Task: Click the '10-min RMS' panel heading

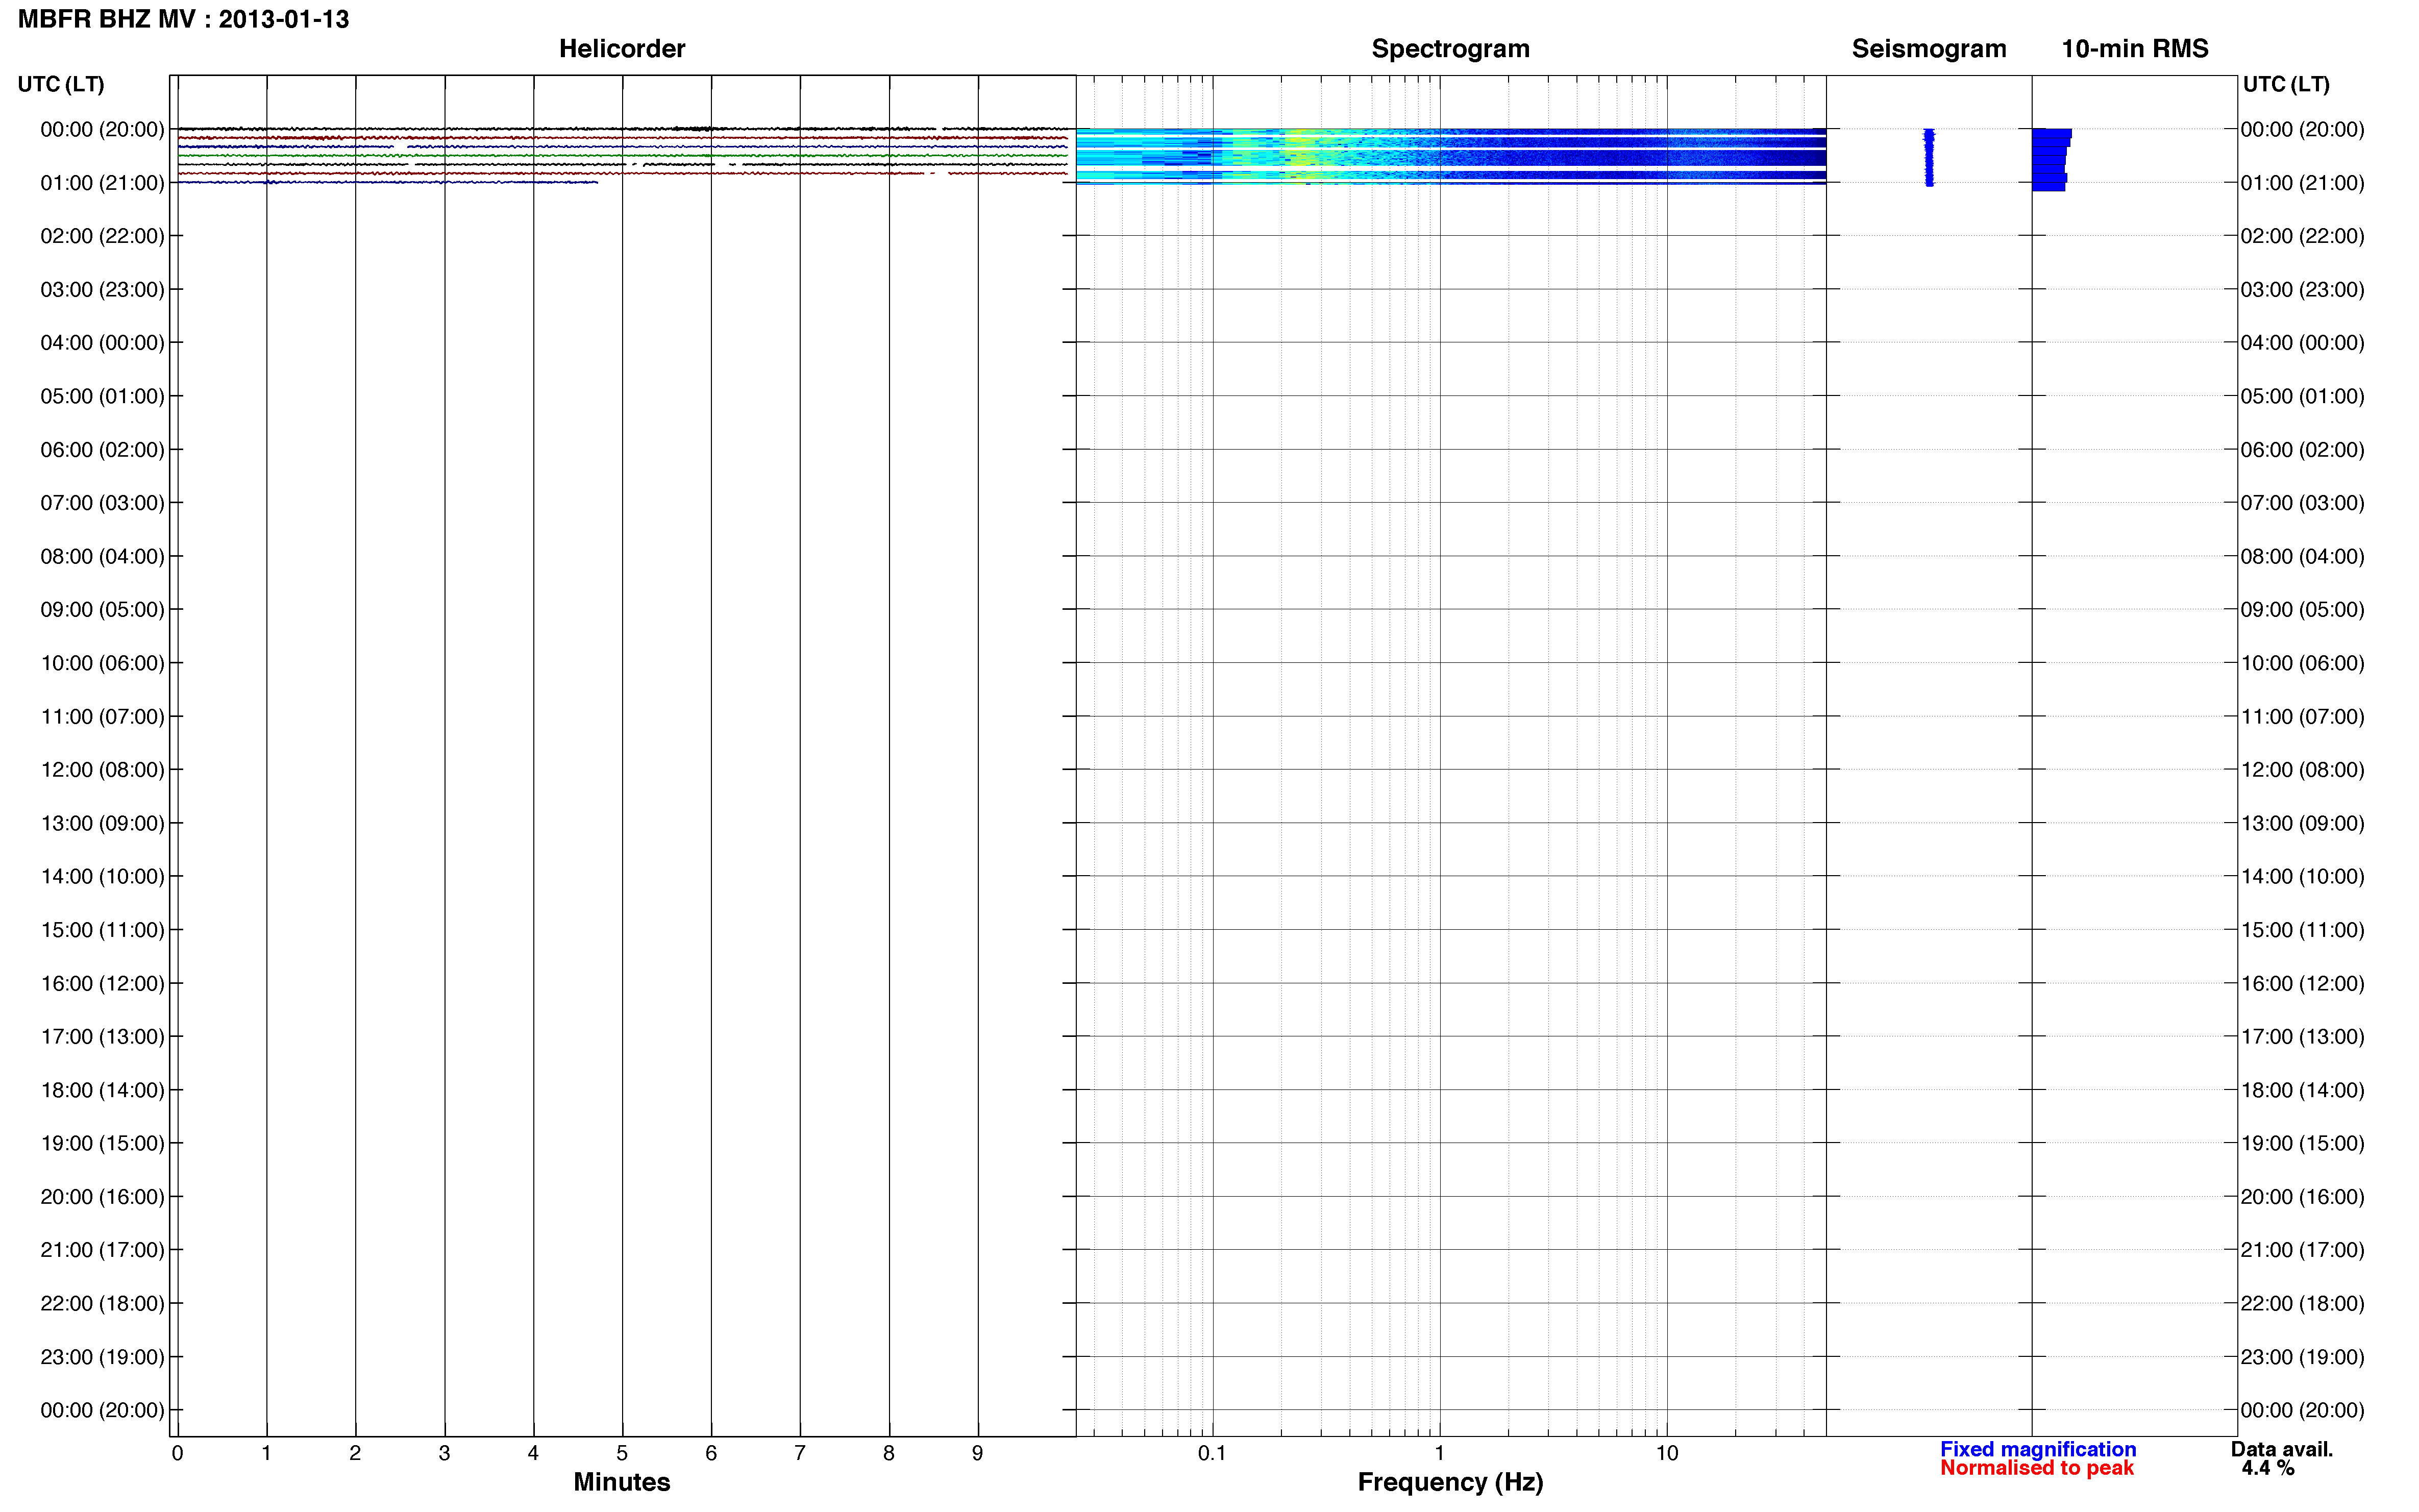Action: [x=2135, y=49]
